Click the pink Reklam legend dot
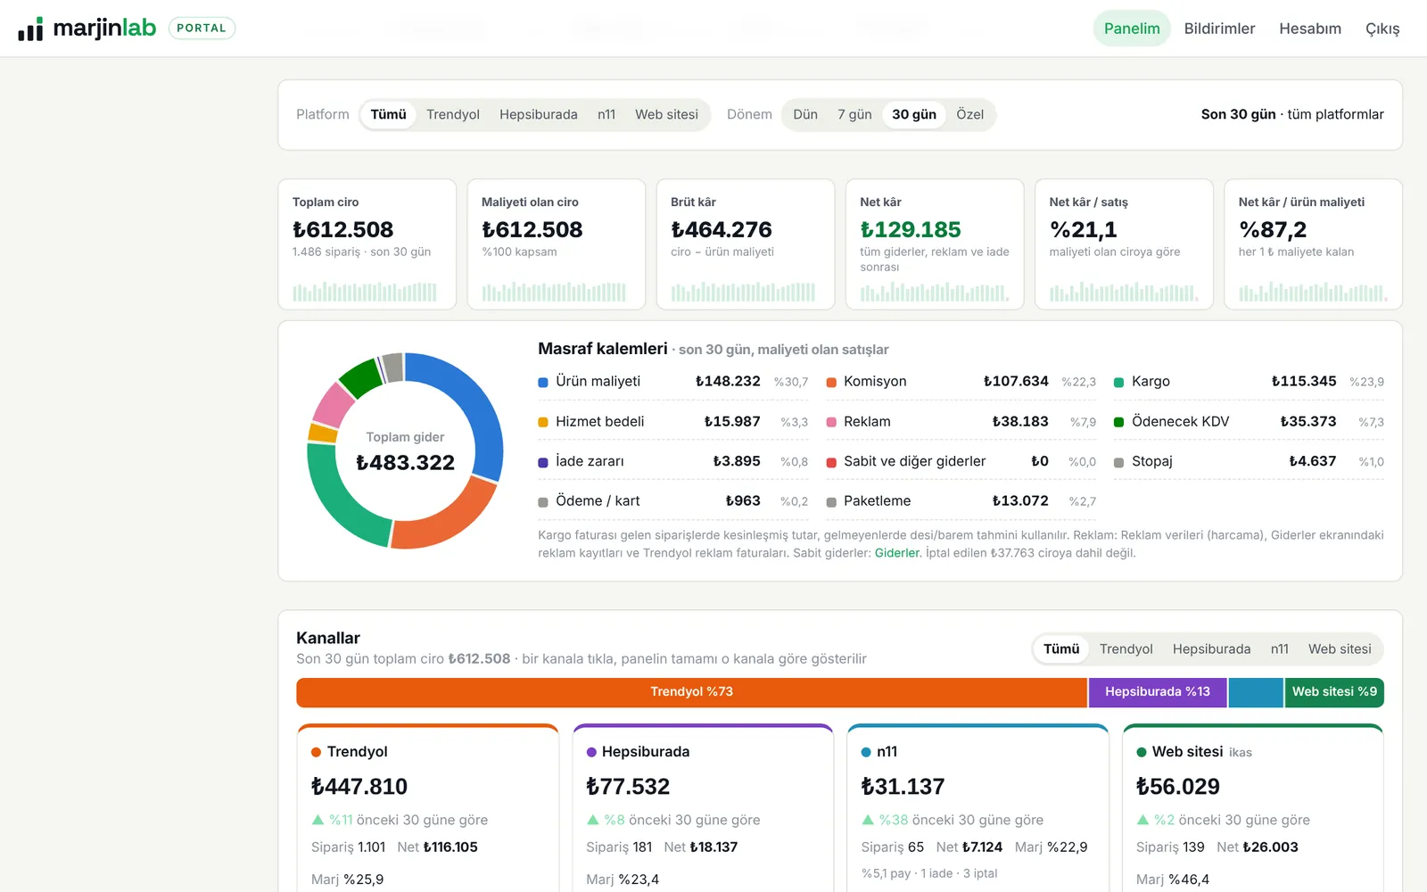This screenshot has width=1427, height=892. coord(831,423)
